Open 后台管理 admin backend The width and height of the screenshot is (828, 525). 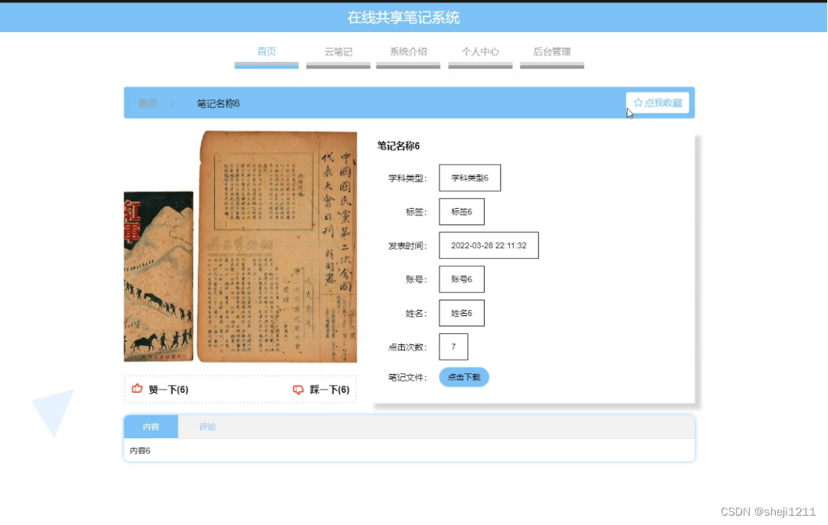tap(551, 52)
